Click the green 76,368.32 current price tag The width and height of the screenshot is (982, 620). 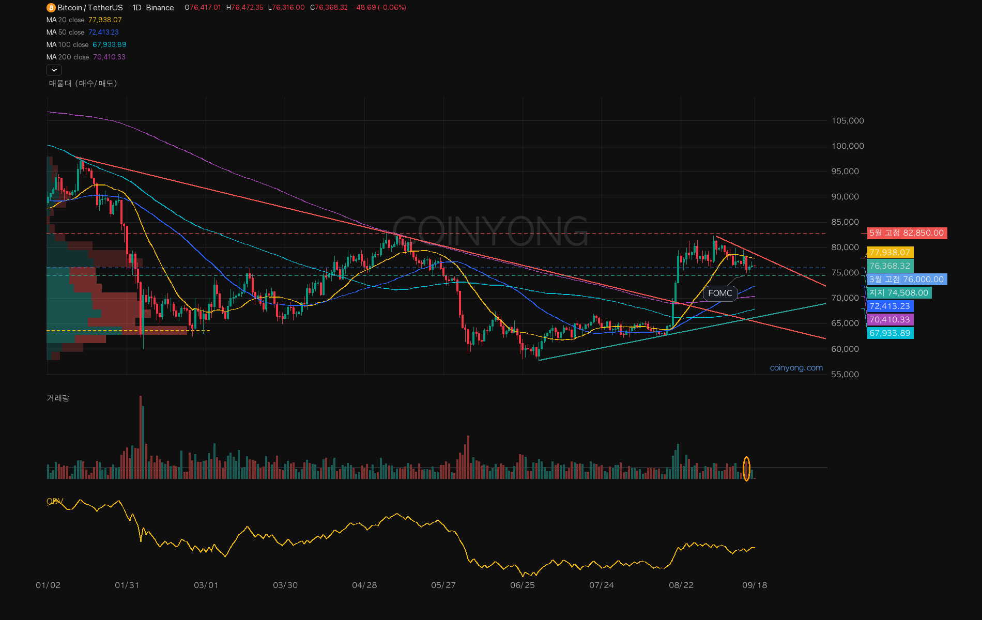point(890,266)
